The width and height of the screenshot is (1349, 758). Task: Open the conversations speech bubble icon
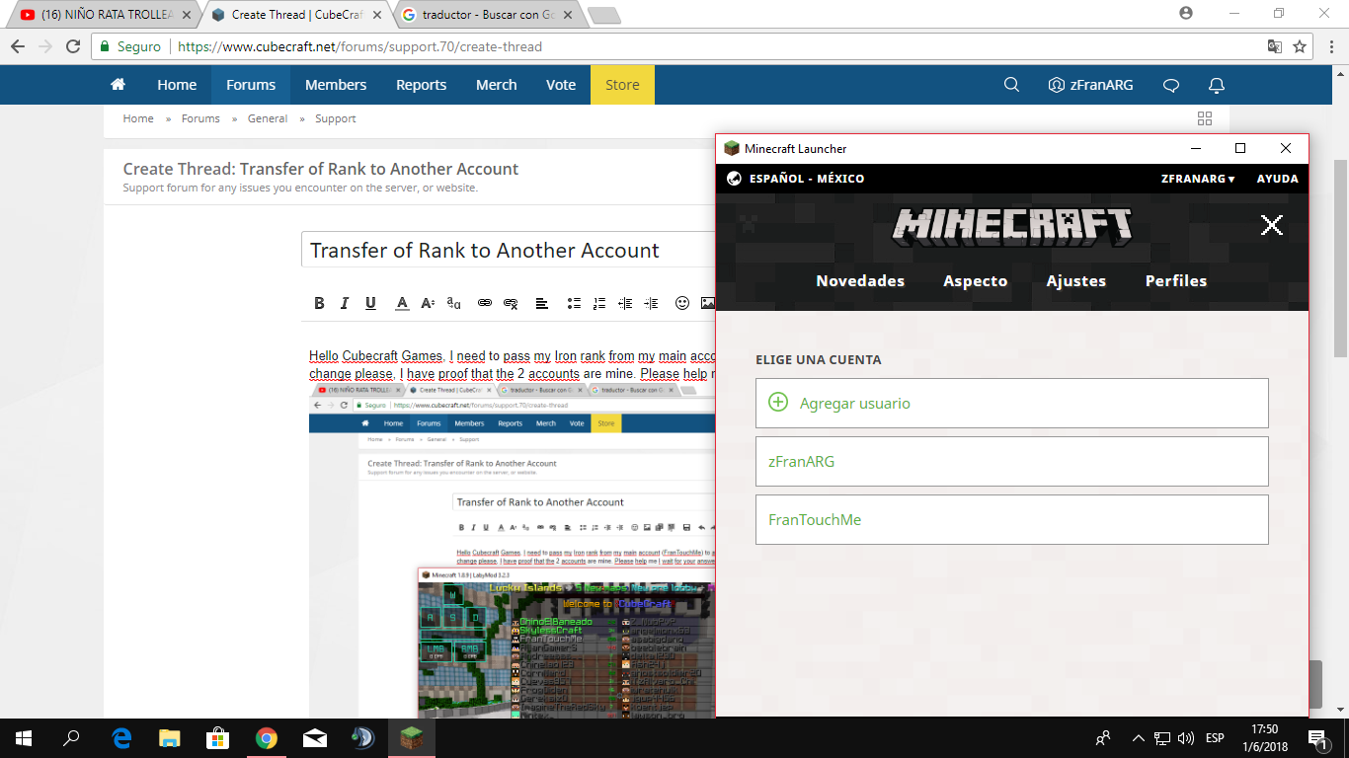point(1171,85)
